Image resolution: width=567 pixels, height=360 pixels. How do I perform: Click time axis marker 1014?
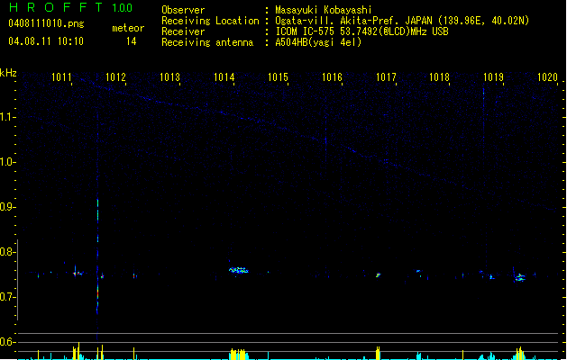(224, 77)
